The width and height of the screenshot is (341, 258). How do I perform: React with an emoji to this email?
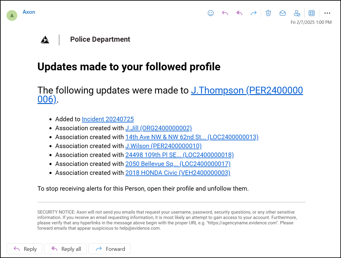tap(210, 13)
